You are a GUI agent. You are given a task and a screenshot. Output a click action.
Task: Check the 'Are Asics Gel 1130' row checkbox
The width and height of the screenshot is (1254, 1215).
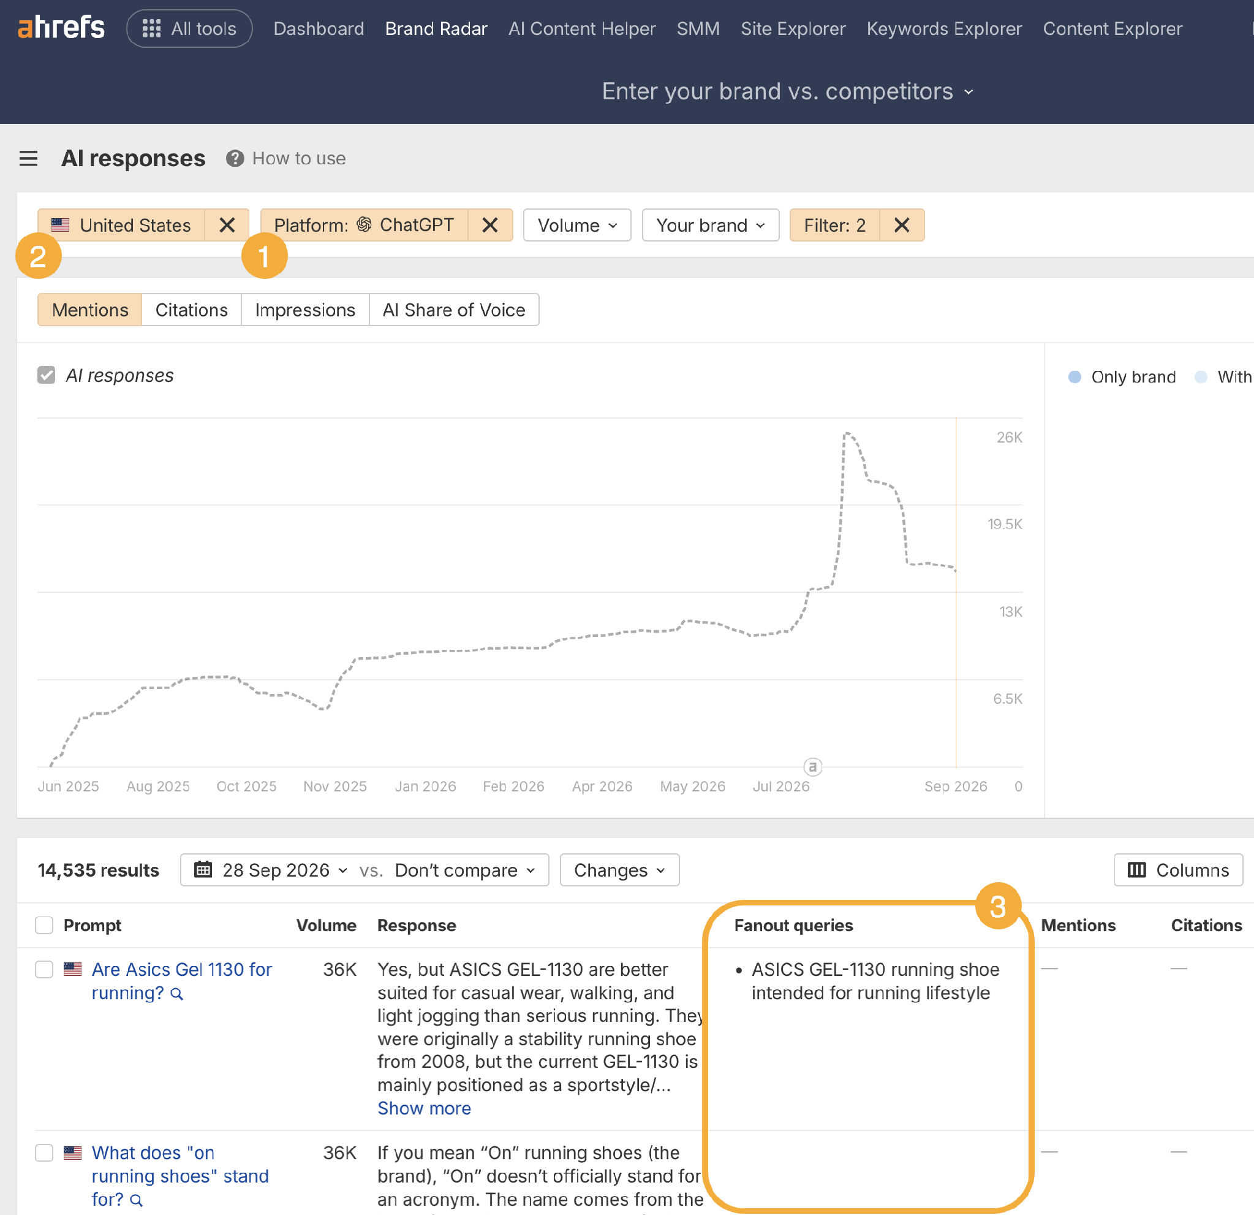pos(44,969)
